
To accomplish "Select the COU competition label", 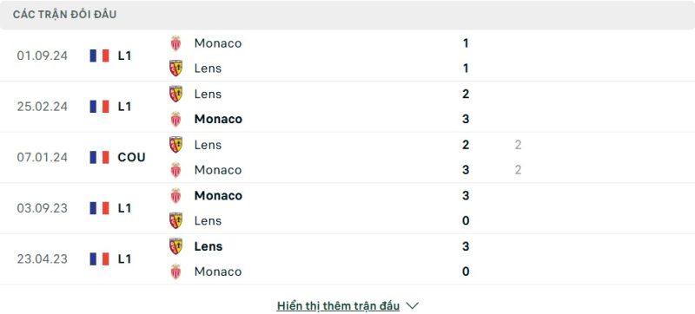I will pyautogui.click(x=132, y=158).
